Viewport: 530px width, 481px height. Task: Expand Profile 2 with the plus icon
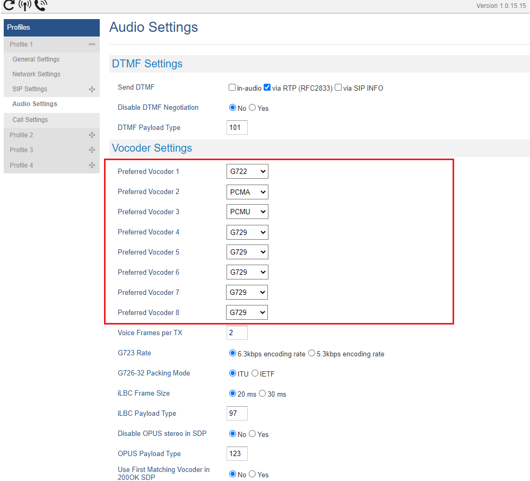click(x=92, y=135)
